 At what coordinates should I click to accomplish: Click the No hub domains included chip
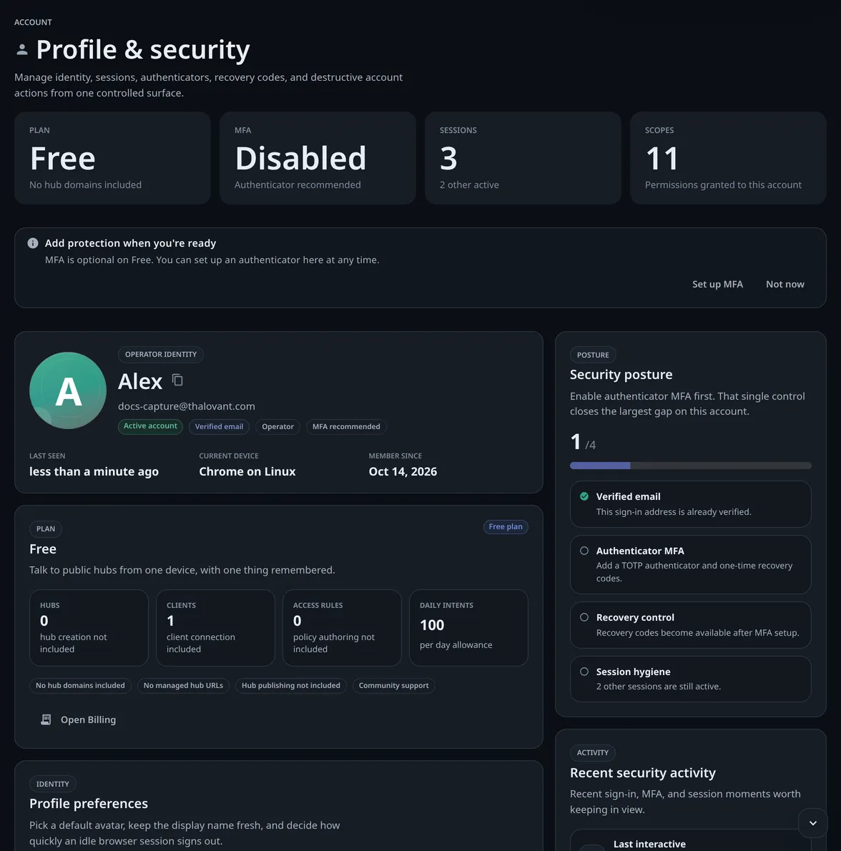pyautogui.click(x=80, y=686)
